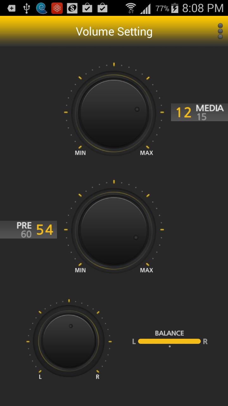
Task: Tap the blue spiral notification icon
Action: (x=41, y=8)
